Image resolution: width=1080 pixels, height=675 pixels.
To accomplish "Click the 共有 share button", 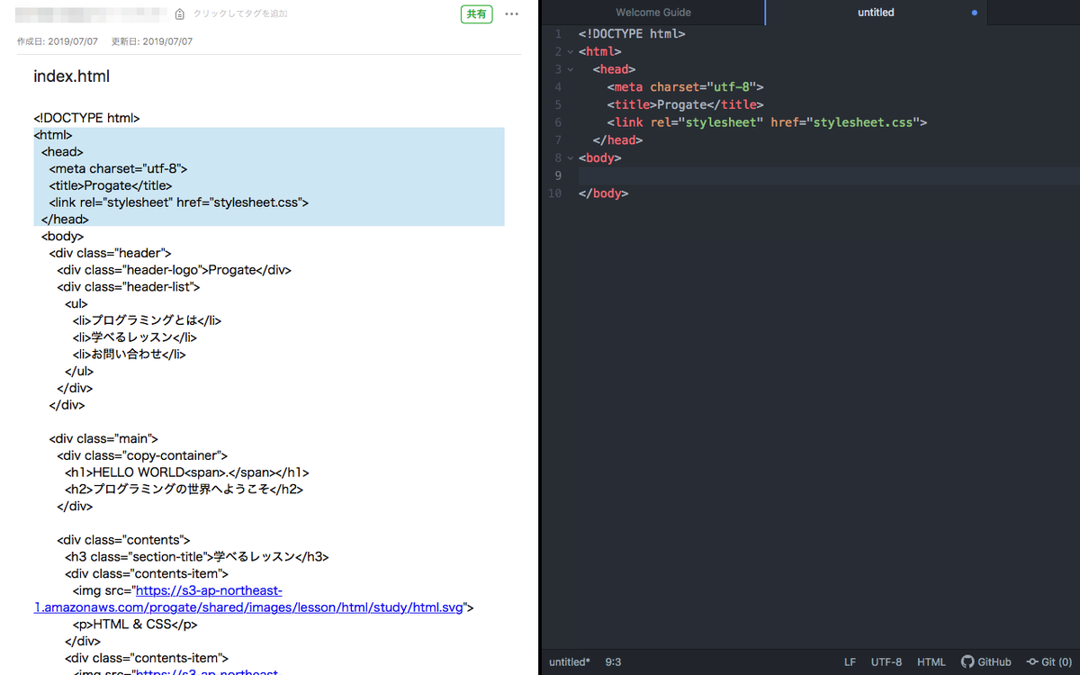I will click(476, 13).
